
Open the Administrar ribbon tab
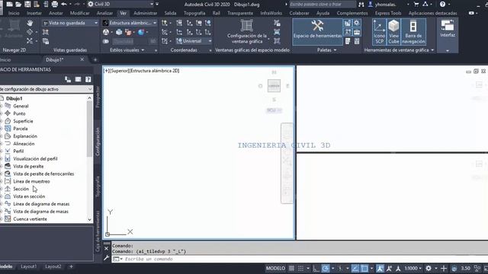[x=146, y=13]
